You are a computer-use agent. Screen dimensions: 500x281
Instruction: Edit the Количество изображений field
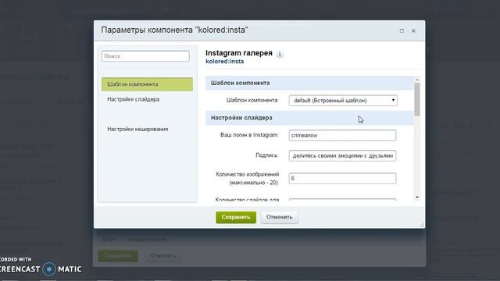(x=342, y=179)
